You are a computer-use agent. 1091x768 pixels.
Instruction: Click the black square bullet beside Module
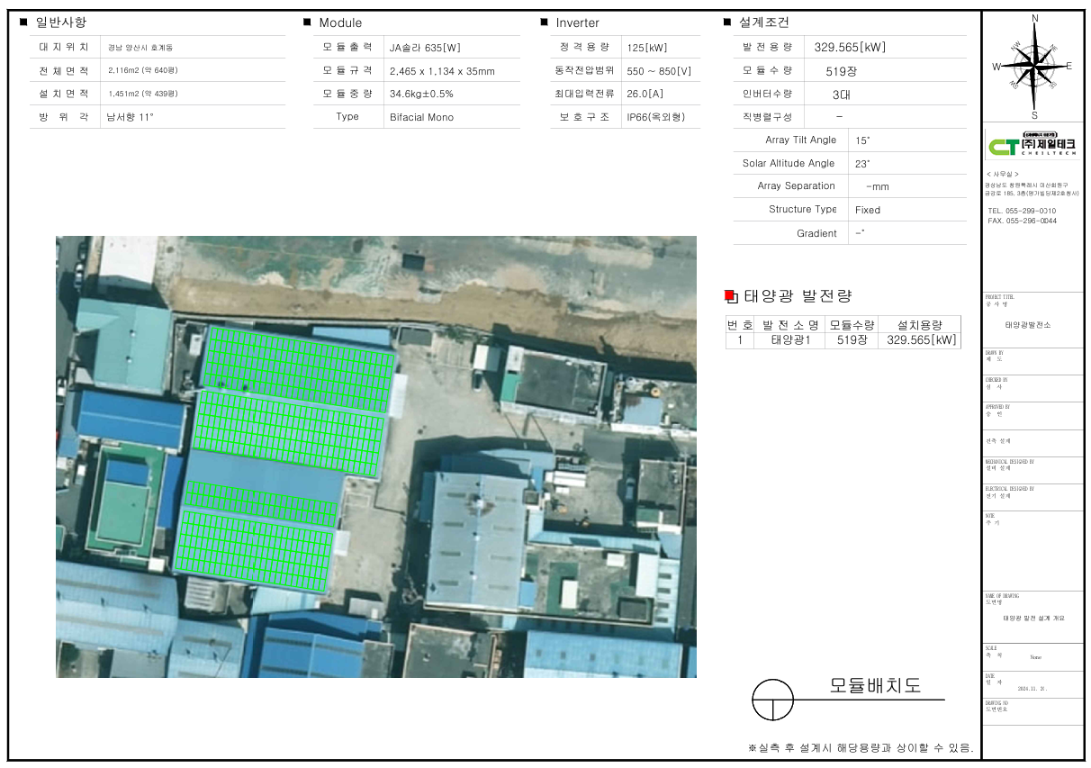[x=308, y=23]
